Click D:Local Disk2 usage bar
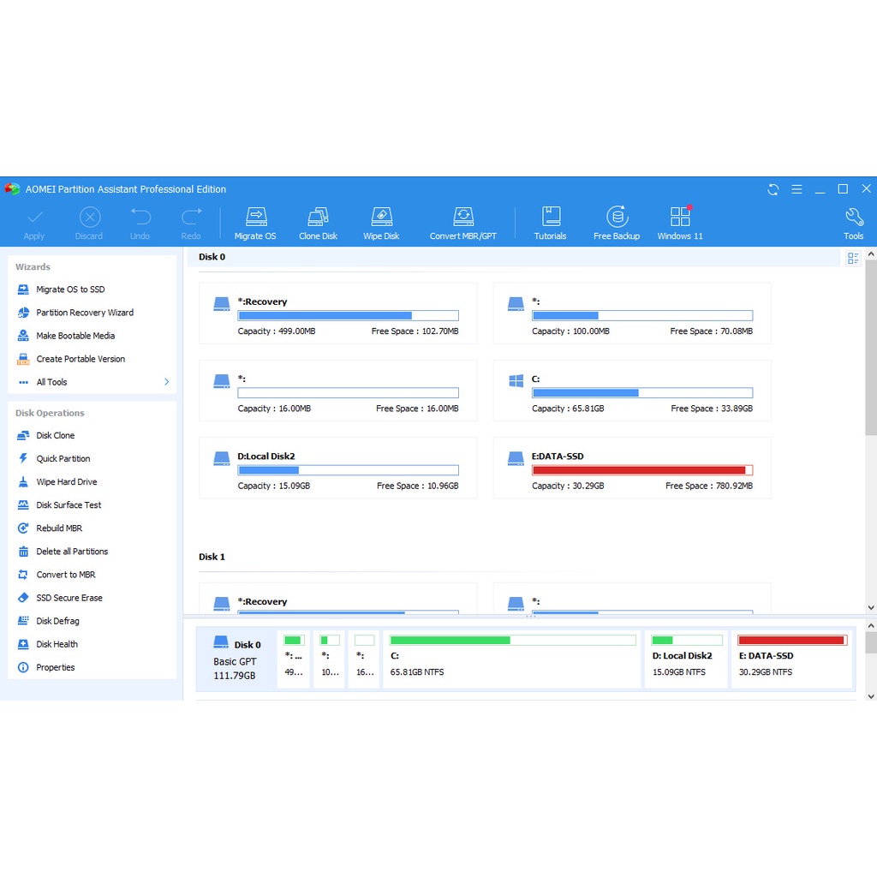 click(x=348, y=470)
